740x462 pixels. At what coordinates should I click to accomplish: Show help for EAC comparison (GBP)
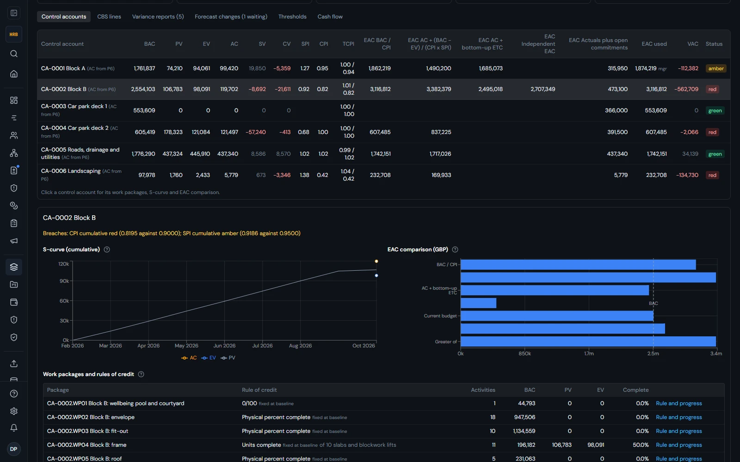455,249
